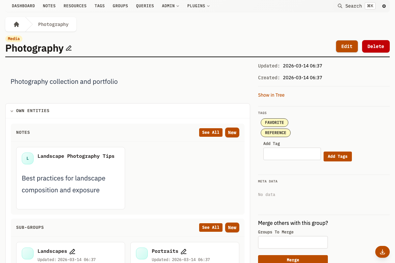The image size is (395, 263).
Task: Click See All in the NOTES section
Action: point(211,132)
